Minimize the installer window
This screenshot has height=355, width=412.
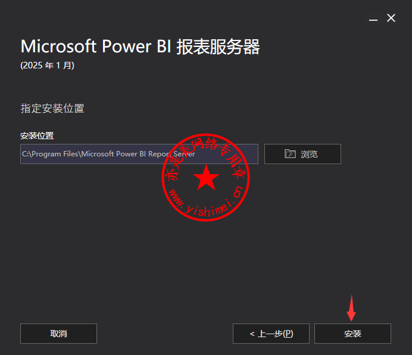tap(373, 20)
